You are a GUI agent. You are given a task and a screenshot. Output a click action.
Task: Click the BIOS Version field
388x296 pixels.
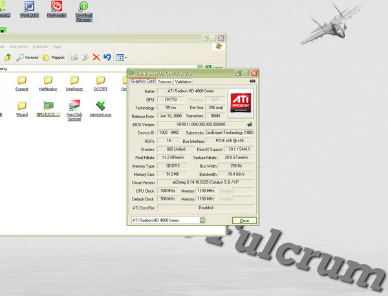(x=200, y=124)
